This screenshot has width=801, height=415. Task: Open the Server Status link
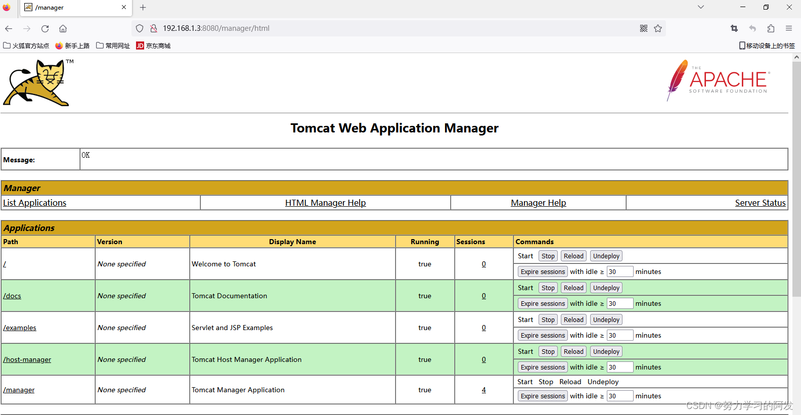click(x=761, y=203)
